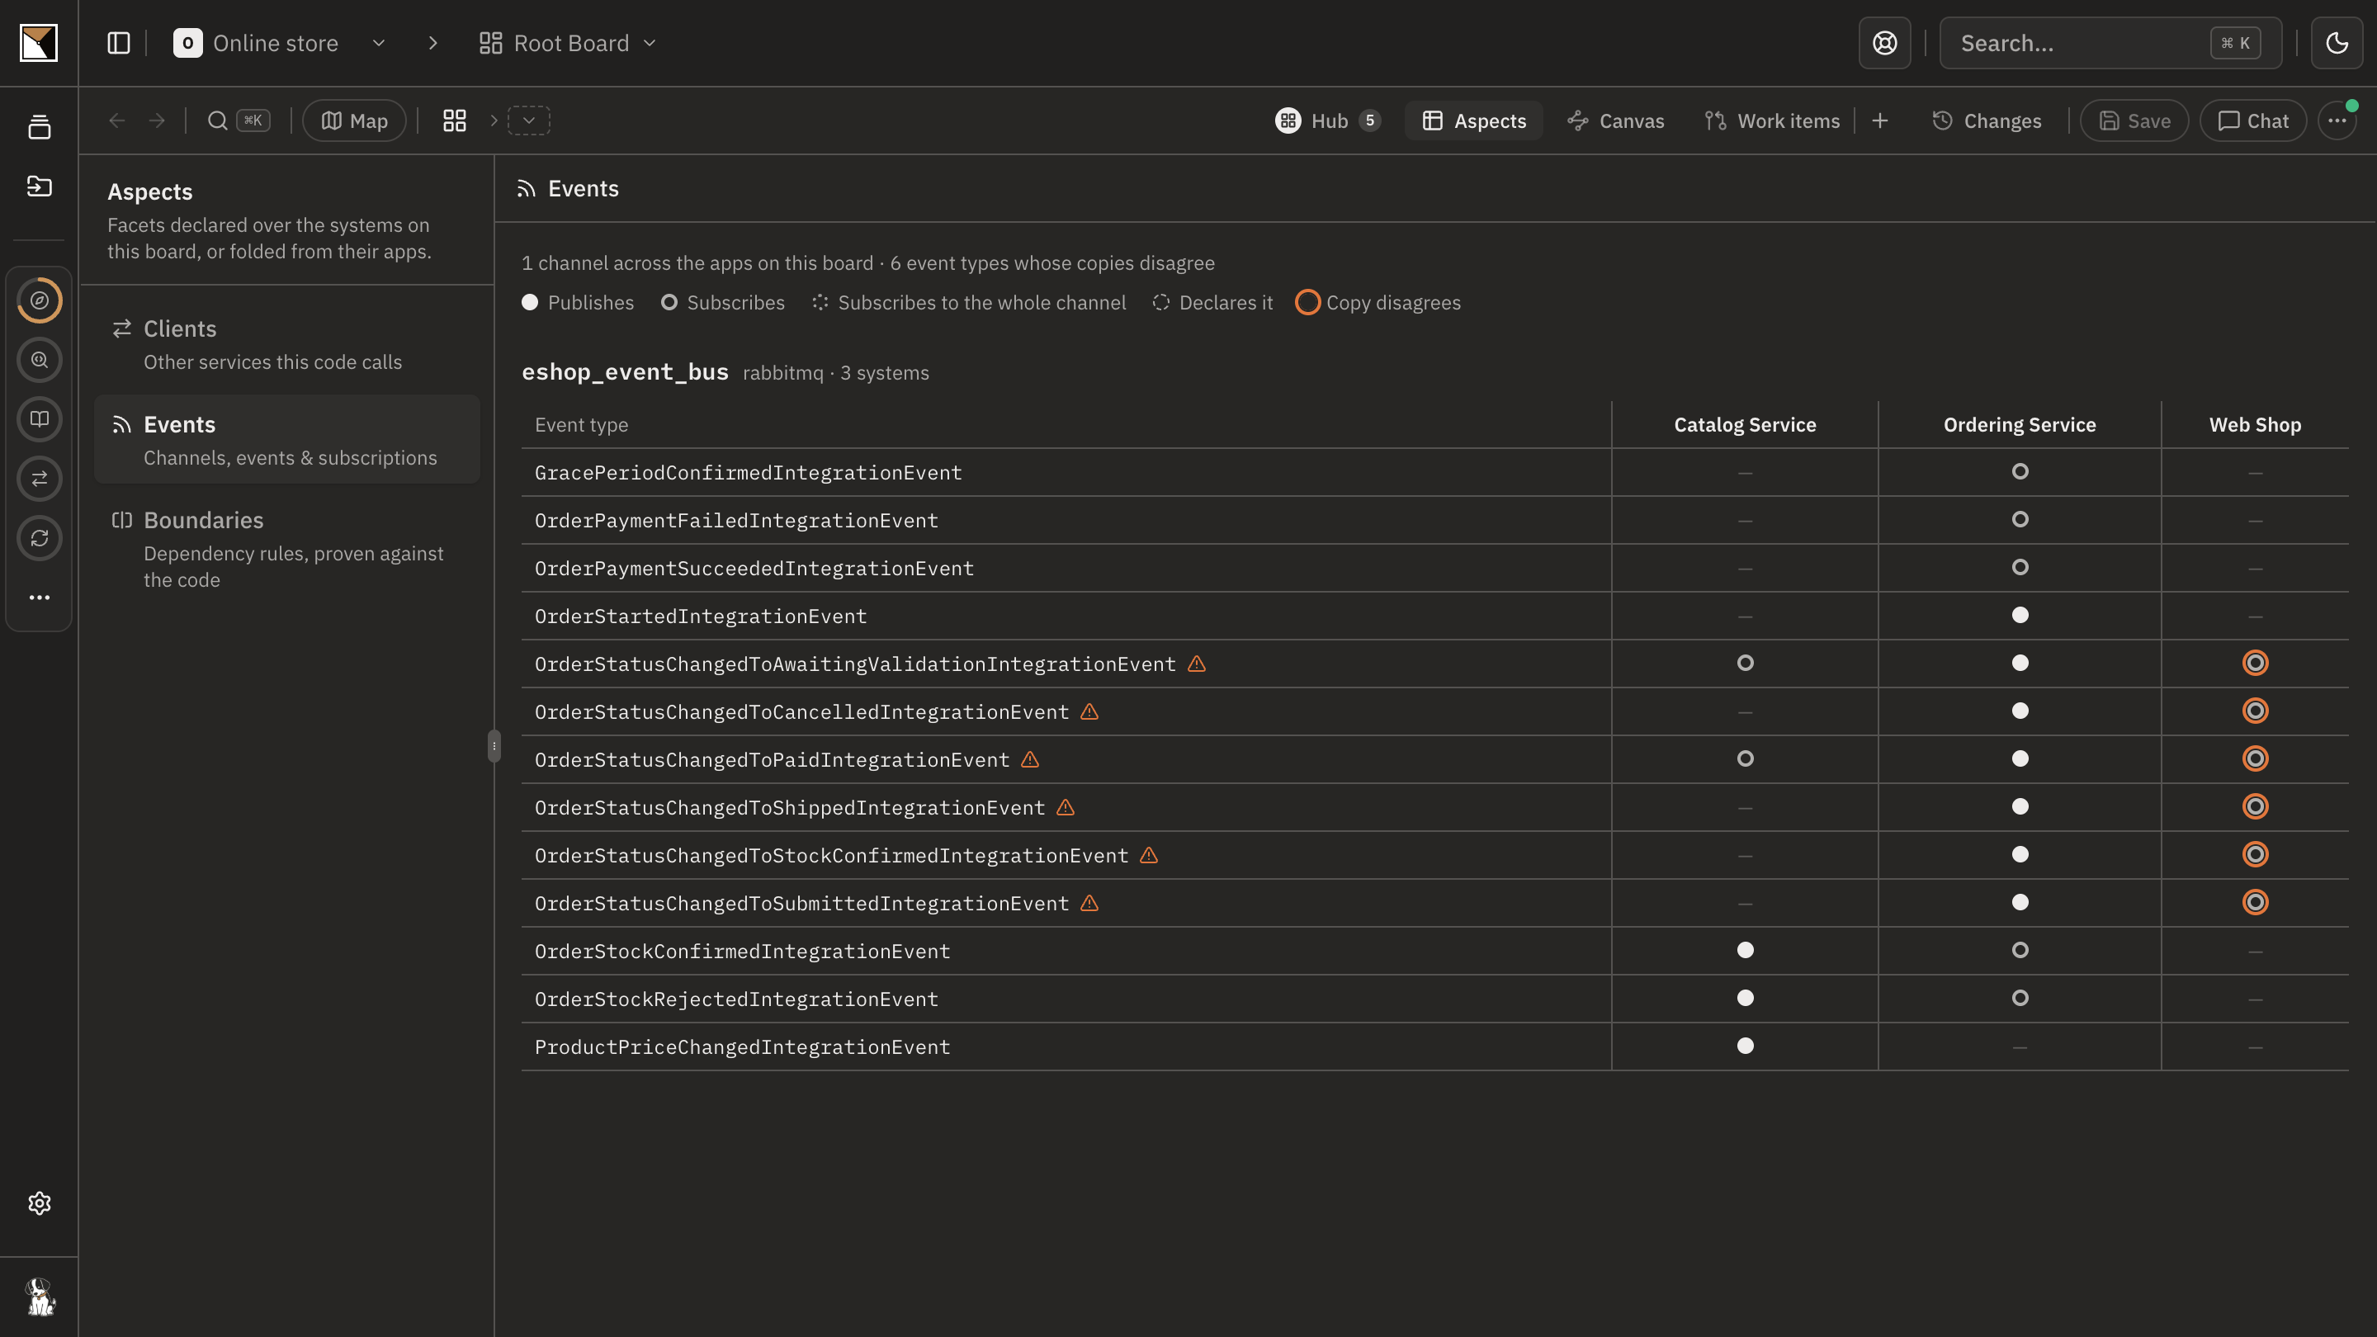The width and height of the screenshot is (2377, 1337).
Task: Select the compass icon in the rail
Action: [39, 300]
